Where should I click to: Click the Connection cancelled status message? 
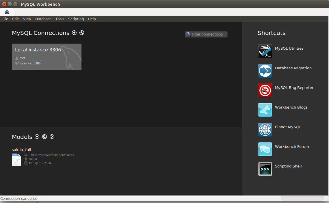pos(19,198)
